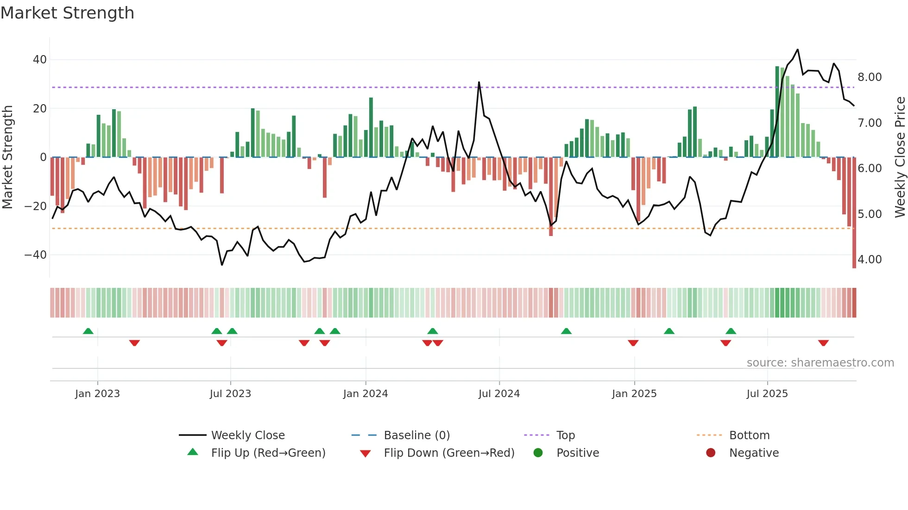This screenshot has width=908, height=510.
Task: Click the Positive green circle legend icon
Action: tap(538, 453)
